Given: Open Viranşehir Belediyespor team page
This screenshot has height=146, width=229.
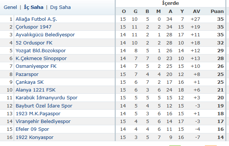Looking at the screenshot, I should (x=43, y=121).
